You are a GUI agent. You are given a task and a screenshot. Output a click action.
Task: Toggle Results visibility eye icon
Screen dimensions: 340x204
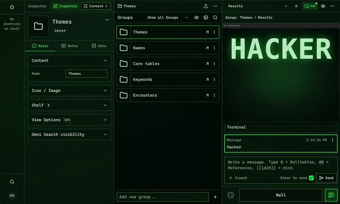tap(323, 6)
